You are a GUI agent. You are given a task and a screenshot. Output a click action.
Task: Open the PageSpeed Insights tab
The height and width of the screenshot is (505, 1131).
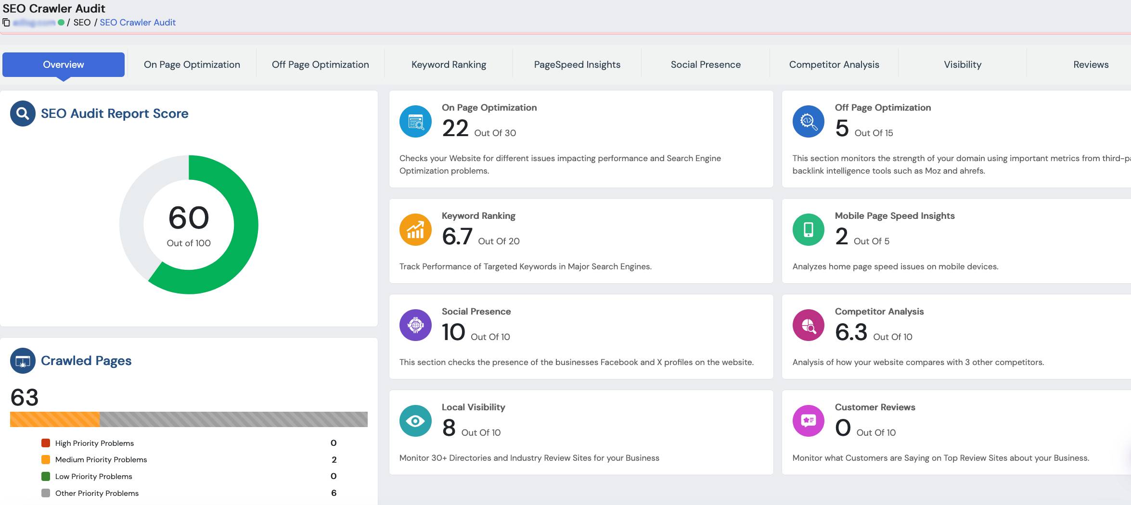click(577, 64)
